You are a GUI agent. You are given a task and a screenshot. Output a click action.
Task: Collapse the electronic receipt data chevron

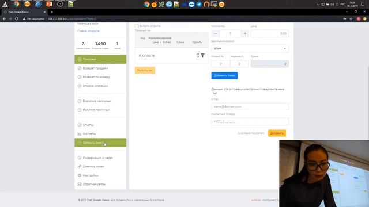[x=214, y=93]
